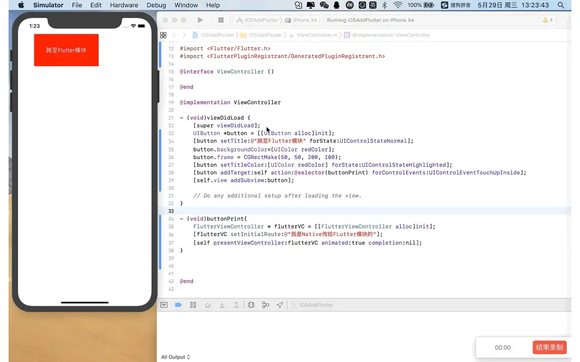
Task: Click the 搜狗拼音 input method icon
Action: click(x=456, y=5)
